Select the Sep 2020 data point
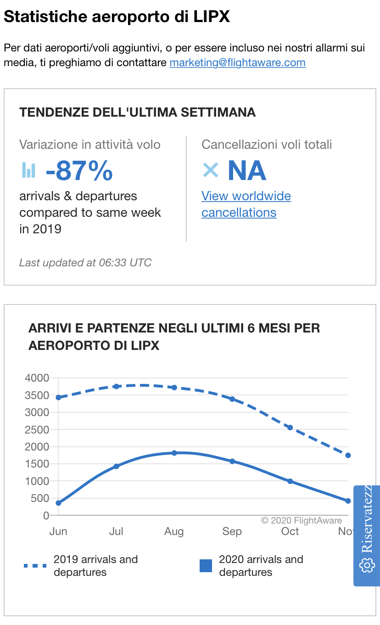Image resolution: width=380 pixels, height=625 pixels. tap(232, 461)
